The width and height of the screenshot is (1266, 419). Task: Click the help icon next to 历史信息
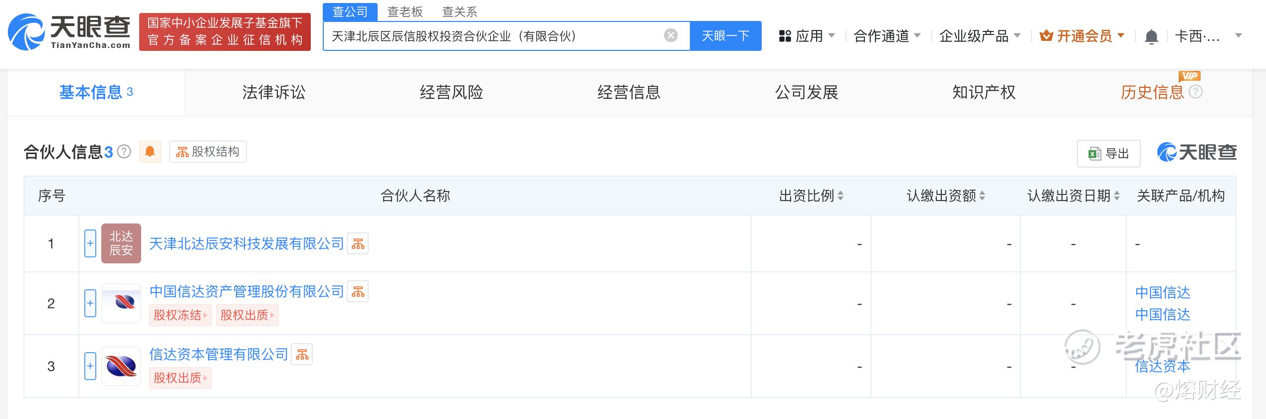1196,92
